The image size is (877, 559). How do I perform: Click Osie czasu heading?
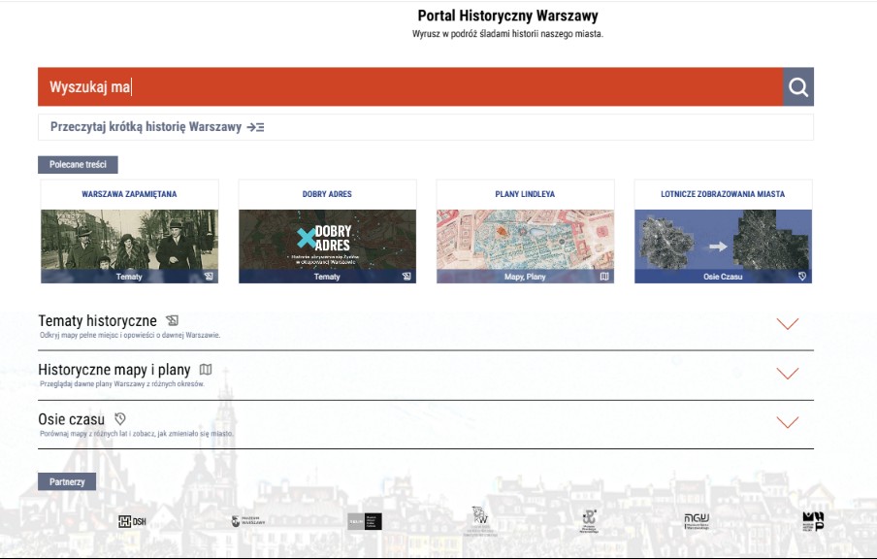(71, 419)
